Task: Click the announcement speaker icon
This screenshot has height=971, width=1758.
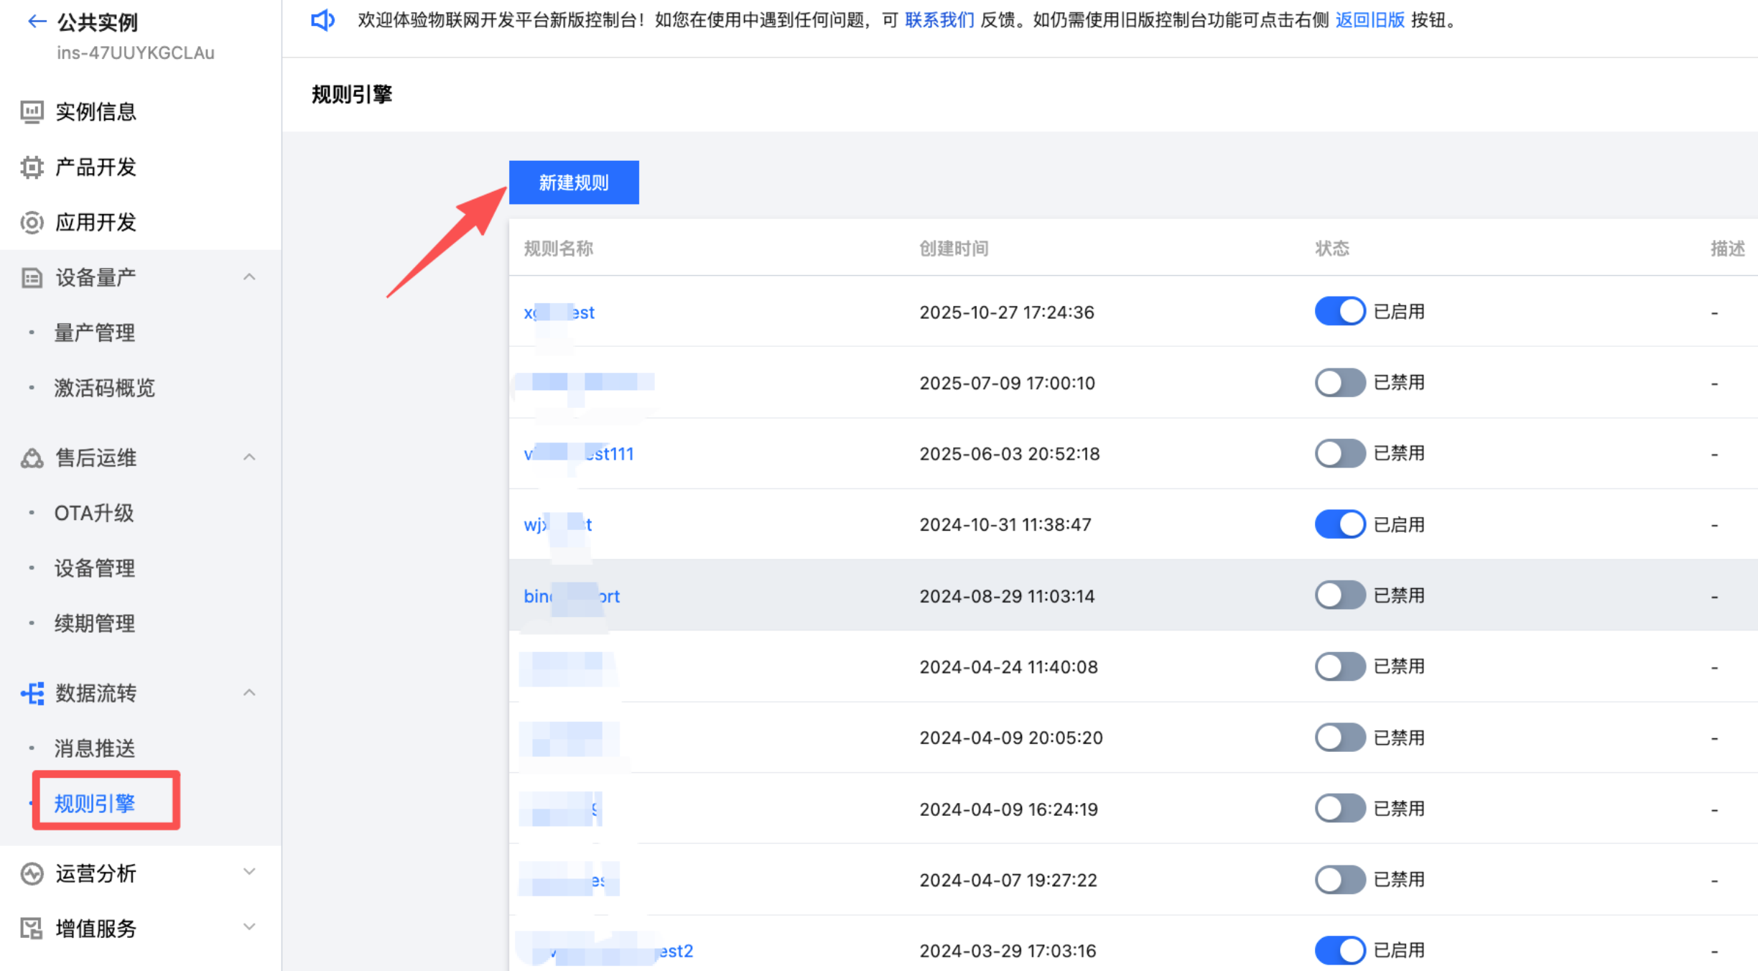Action: tap(322, 20)
